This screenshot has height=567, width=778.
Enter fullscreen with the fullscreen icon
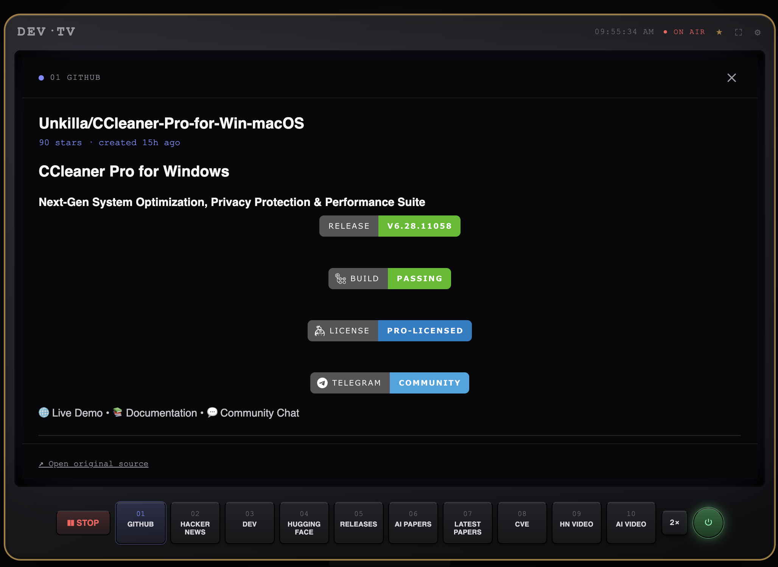pyautogui.click(x=738, y=32)
